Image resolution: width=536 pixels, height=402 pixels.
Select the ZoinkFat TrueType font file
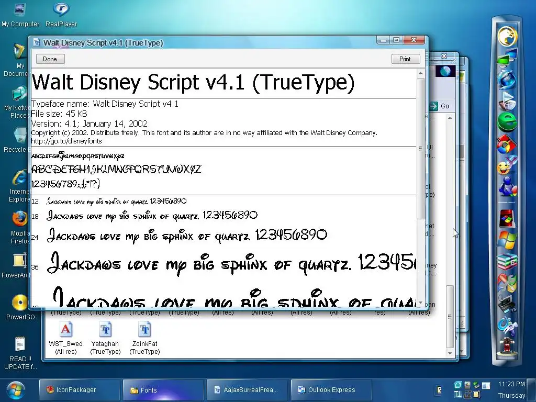point(144,338)
